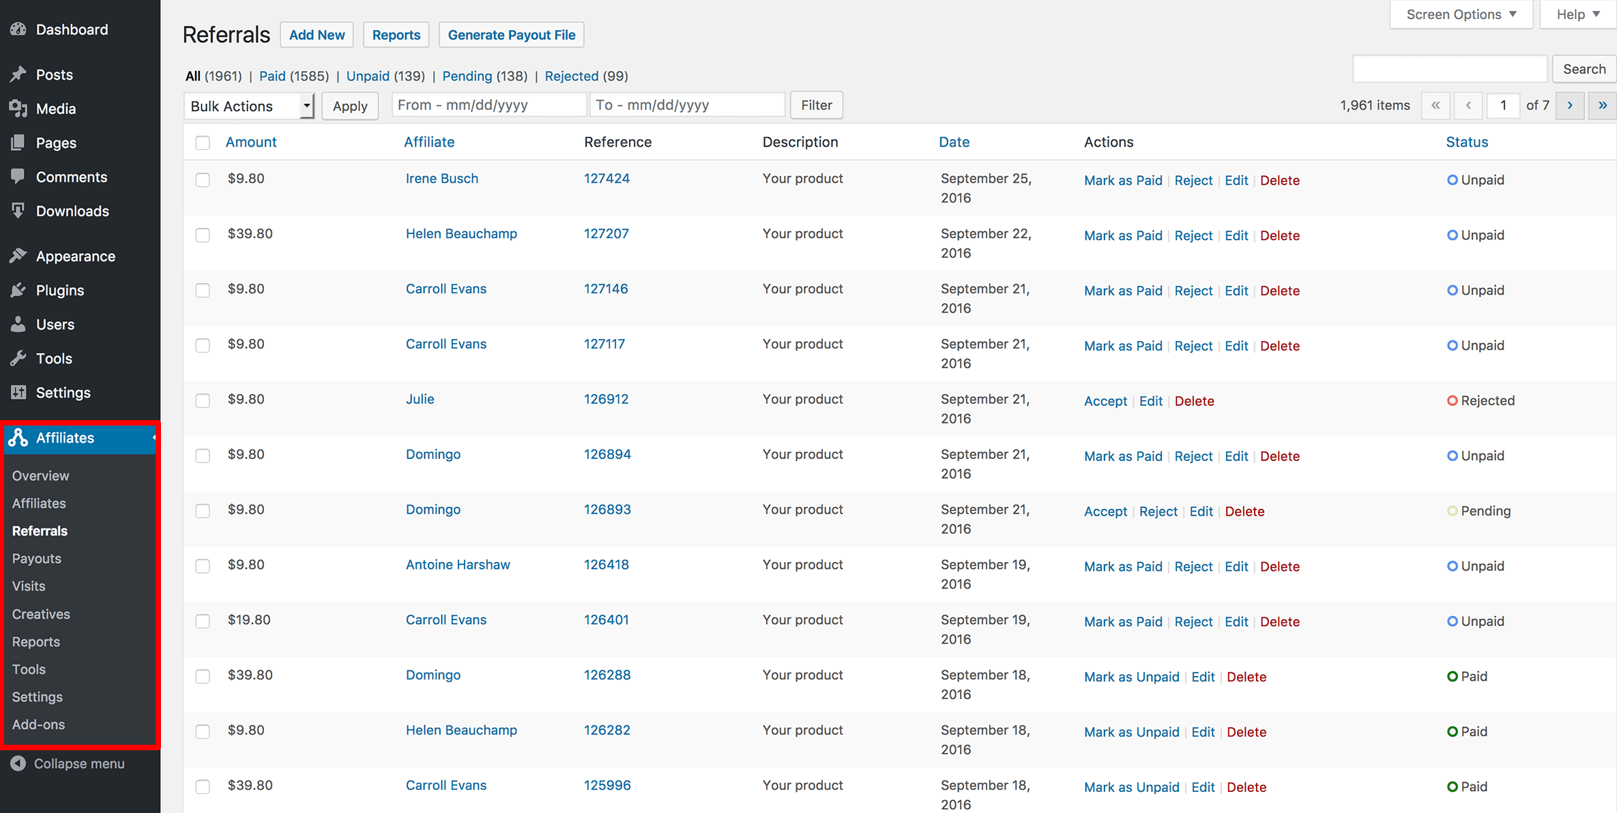
Task: Open Users with the person icon
Action: pyautogui.click(x=18, y=324)
